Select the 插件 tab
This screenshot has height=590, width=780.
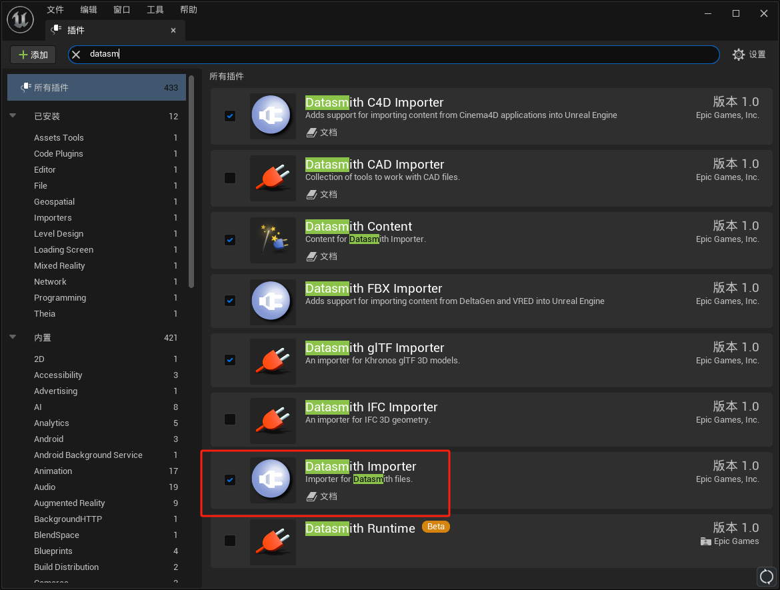[115, 31]
